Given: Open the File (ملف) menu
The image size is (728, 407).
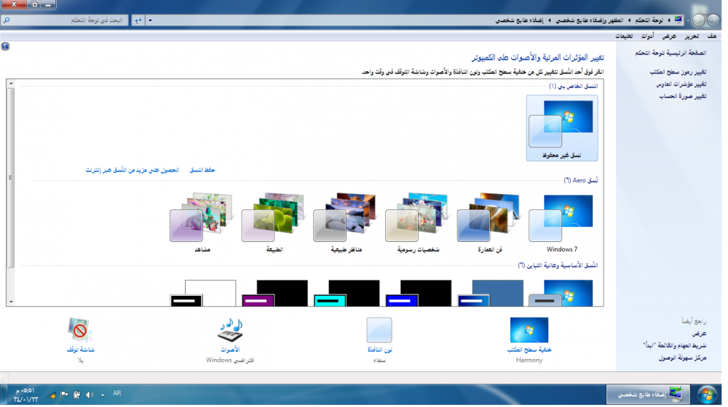Looking at the screenshot, I should 711,36.
